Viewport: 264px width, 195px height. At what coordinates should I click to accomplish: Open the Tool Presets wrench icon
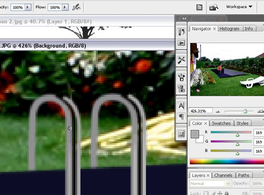(181, 60)
